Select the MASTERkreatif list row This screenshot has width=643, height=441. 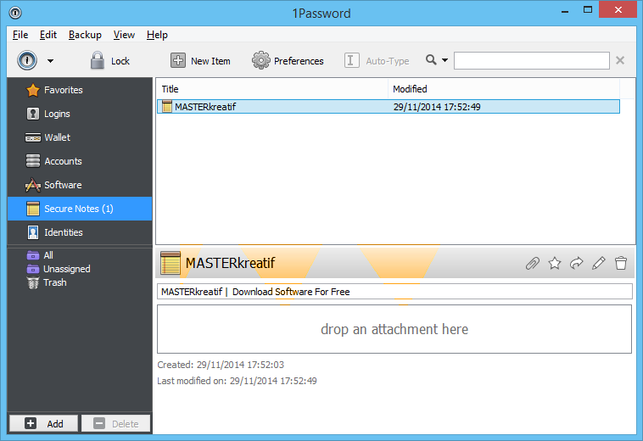(389, 107)
